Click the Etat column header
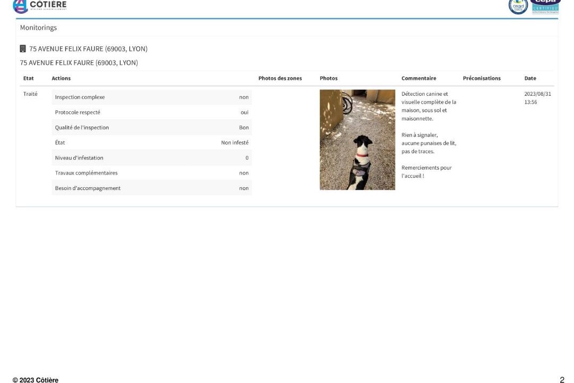Viewport: 574px width, 383px height. click(x=29, y=78)
